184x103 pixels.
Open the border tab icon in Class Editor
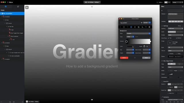139,27
